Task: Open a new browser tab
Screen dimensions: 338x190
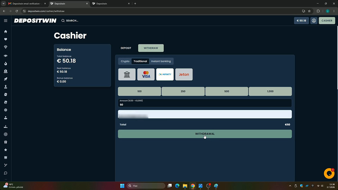Action: (x=135, y=4)
